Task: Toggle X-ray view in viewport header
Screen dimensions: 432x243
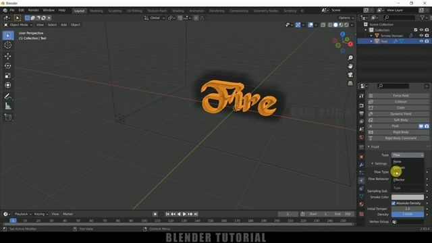Action: (323, 25)
